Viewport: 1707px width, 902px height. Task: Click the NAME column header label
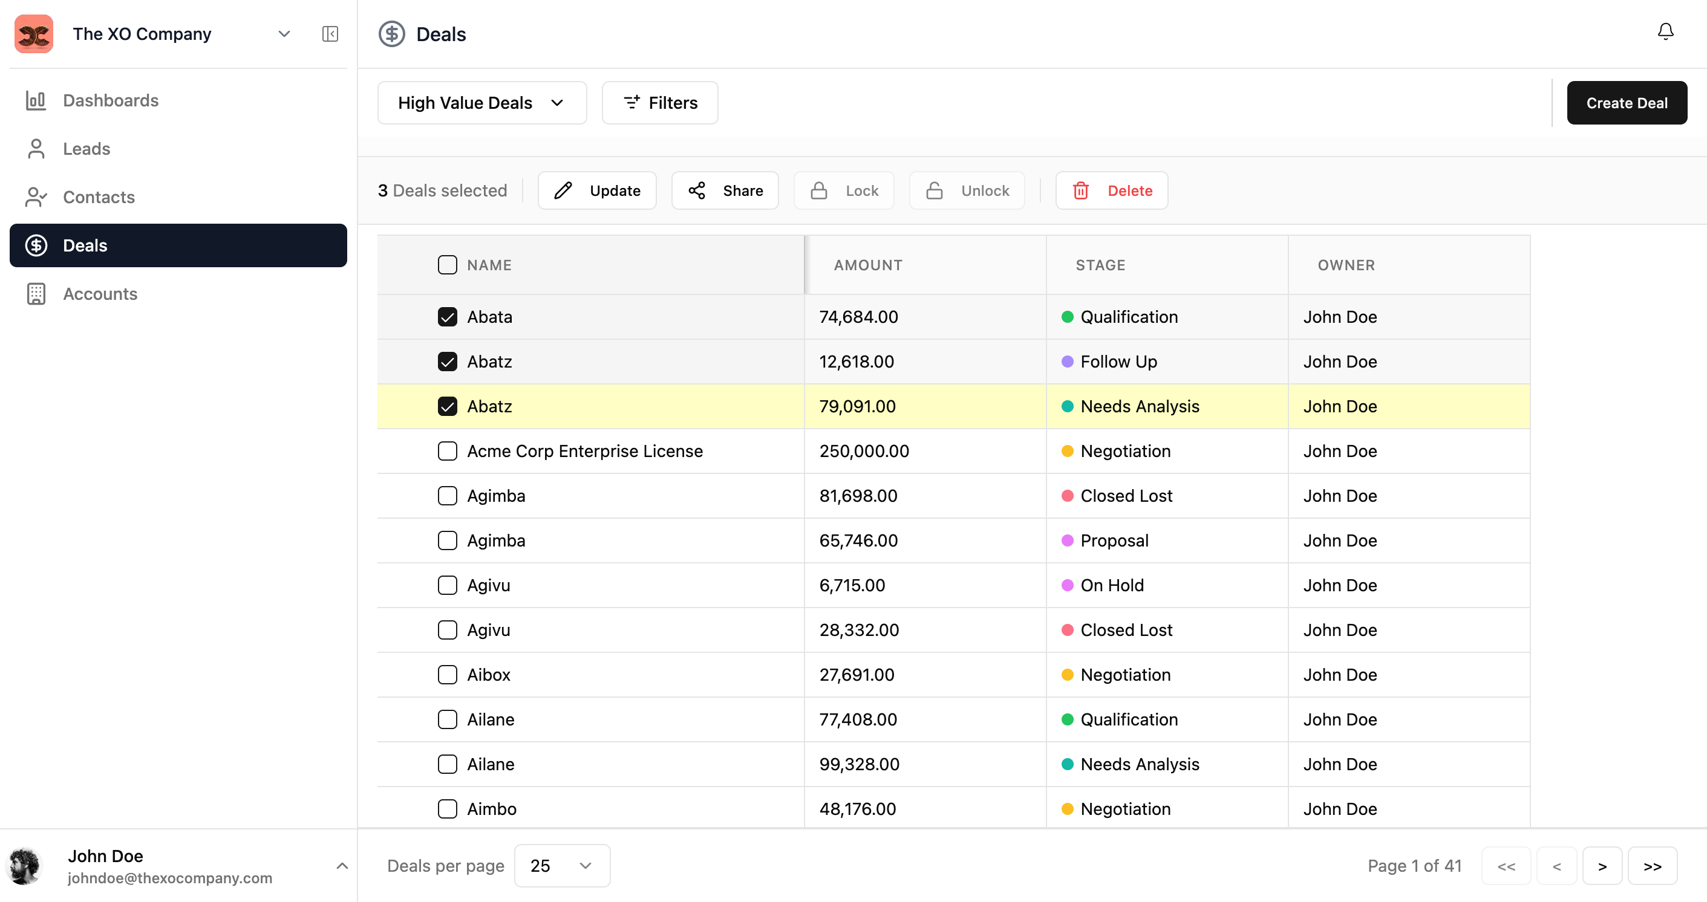(489, 265)
